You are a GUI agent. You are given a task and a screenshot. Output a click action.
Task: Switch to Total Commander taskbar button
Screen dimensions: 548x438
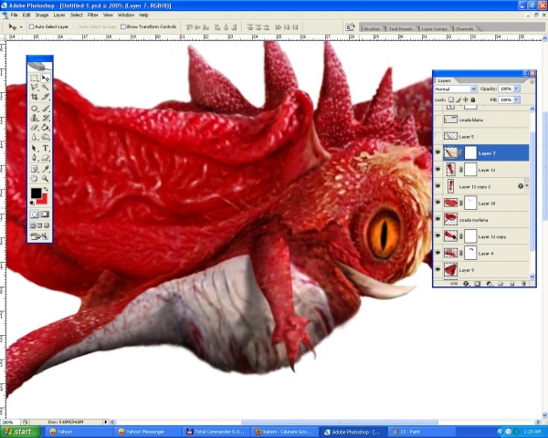(216, 432)
